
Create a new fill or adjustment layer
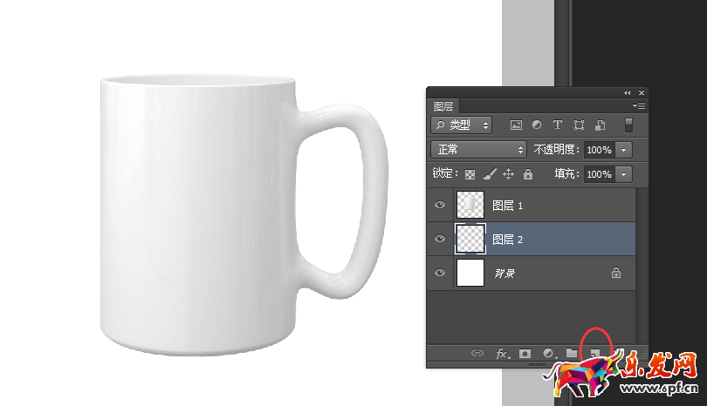pos(549,353)
